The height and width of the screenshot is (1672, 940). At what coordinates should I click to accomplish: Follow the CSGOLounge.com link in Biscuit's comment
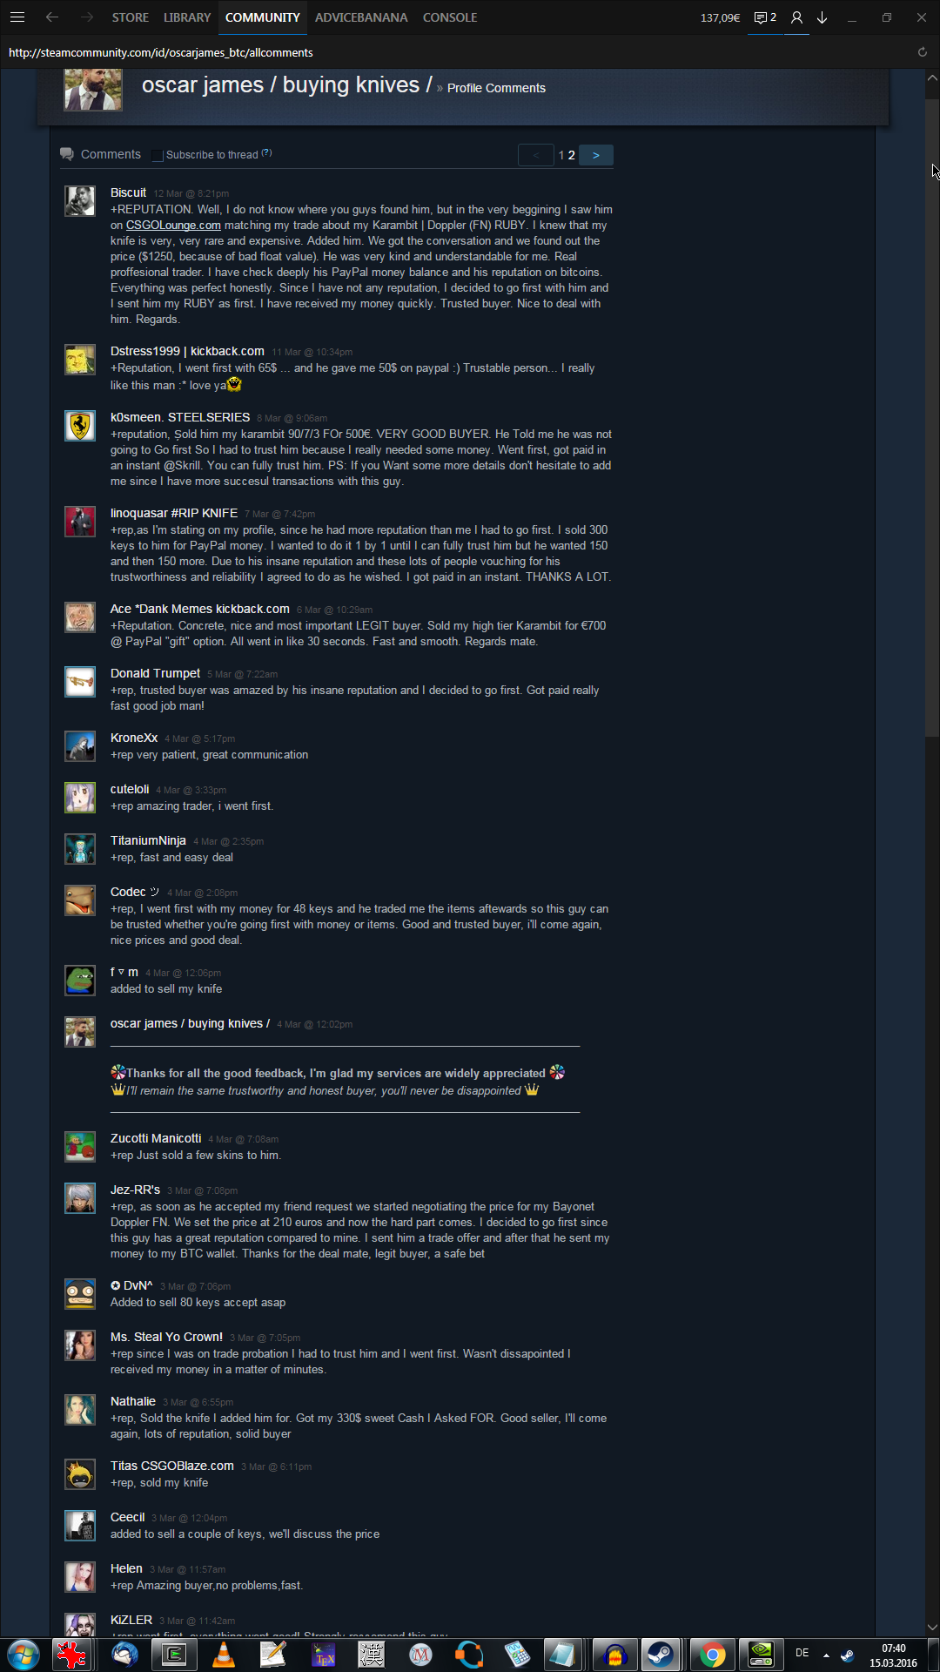[x=173, y=226]
